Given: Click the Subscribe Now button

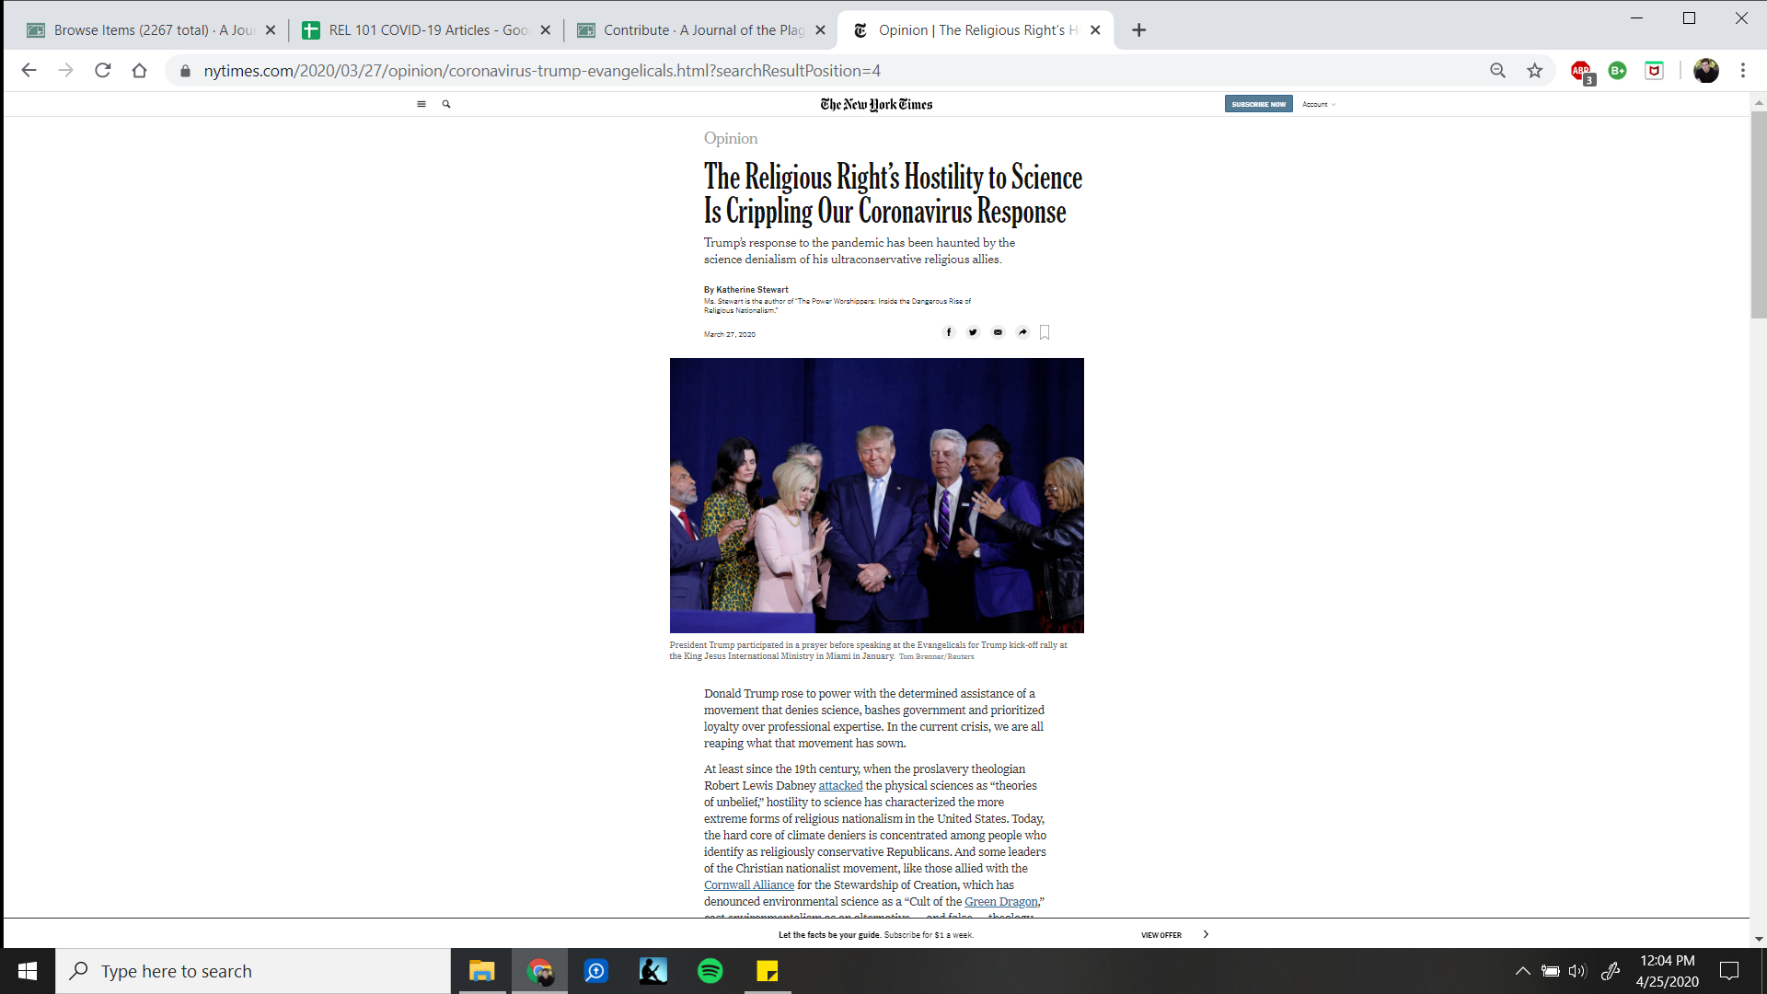Looking at the screenshot, I should pos(1258,104).
